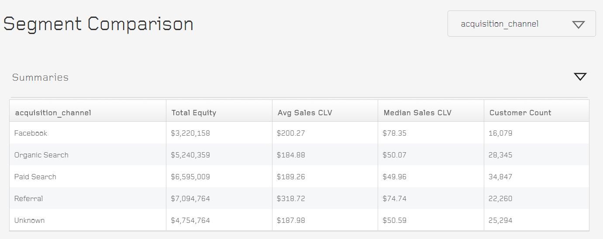
Task: Click Referral Total Equity value $7,094,764
Action: point(190,198)
